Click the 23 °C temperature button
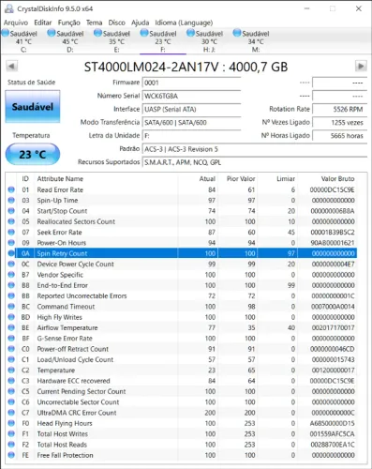Viewport: 372px width, 469px height. [x=33, y=154]
